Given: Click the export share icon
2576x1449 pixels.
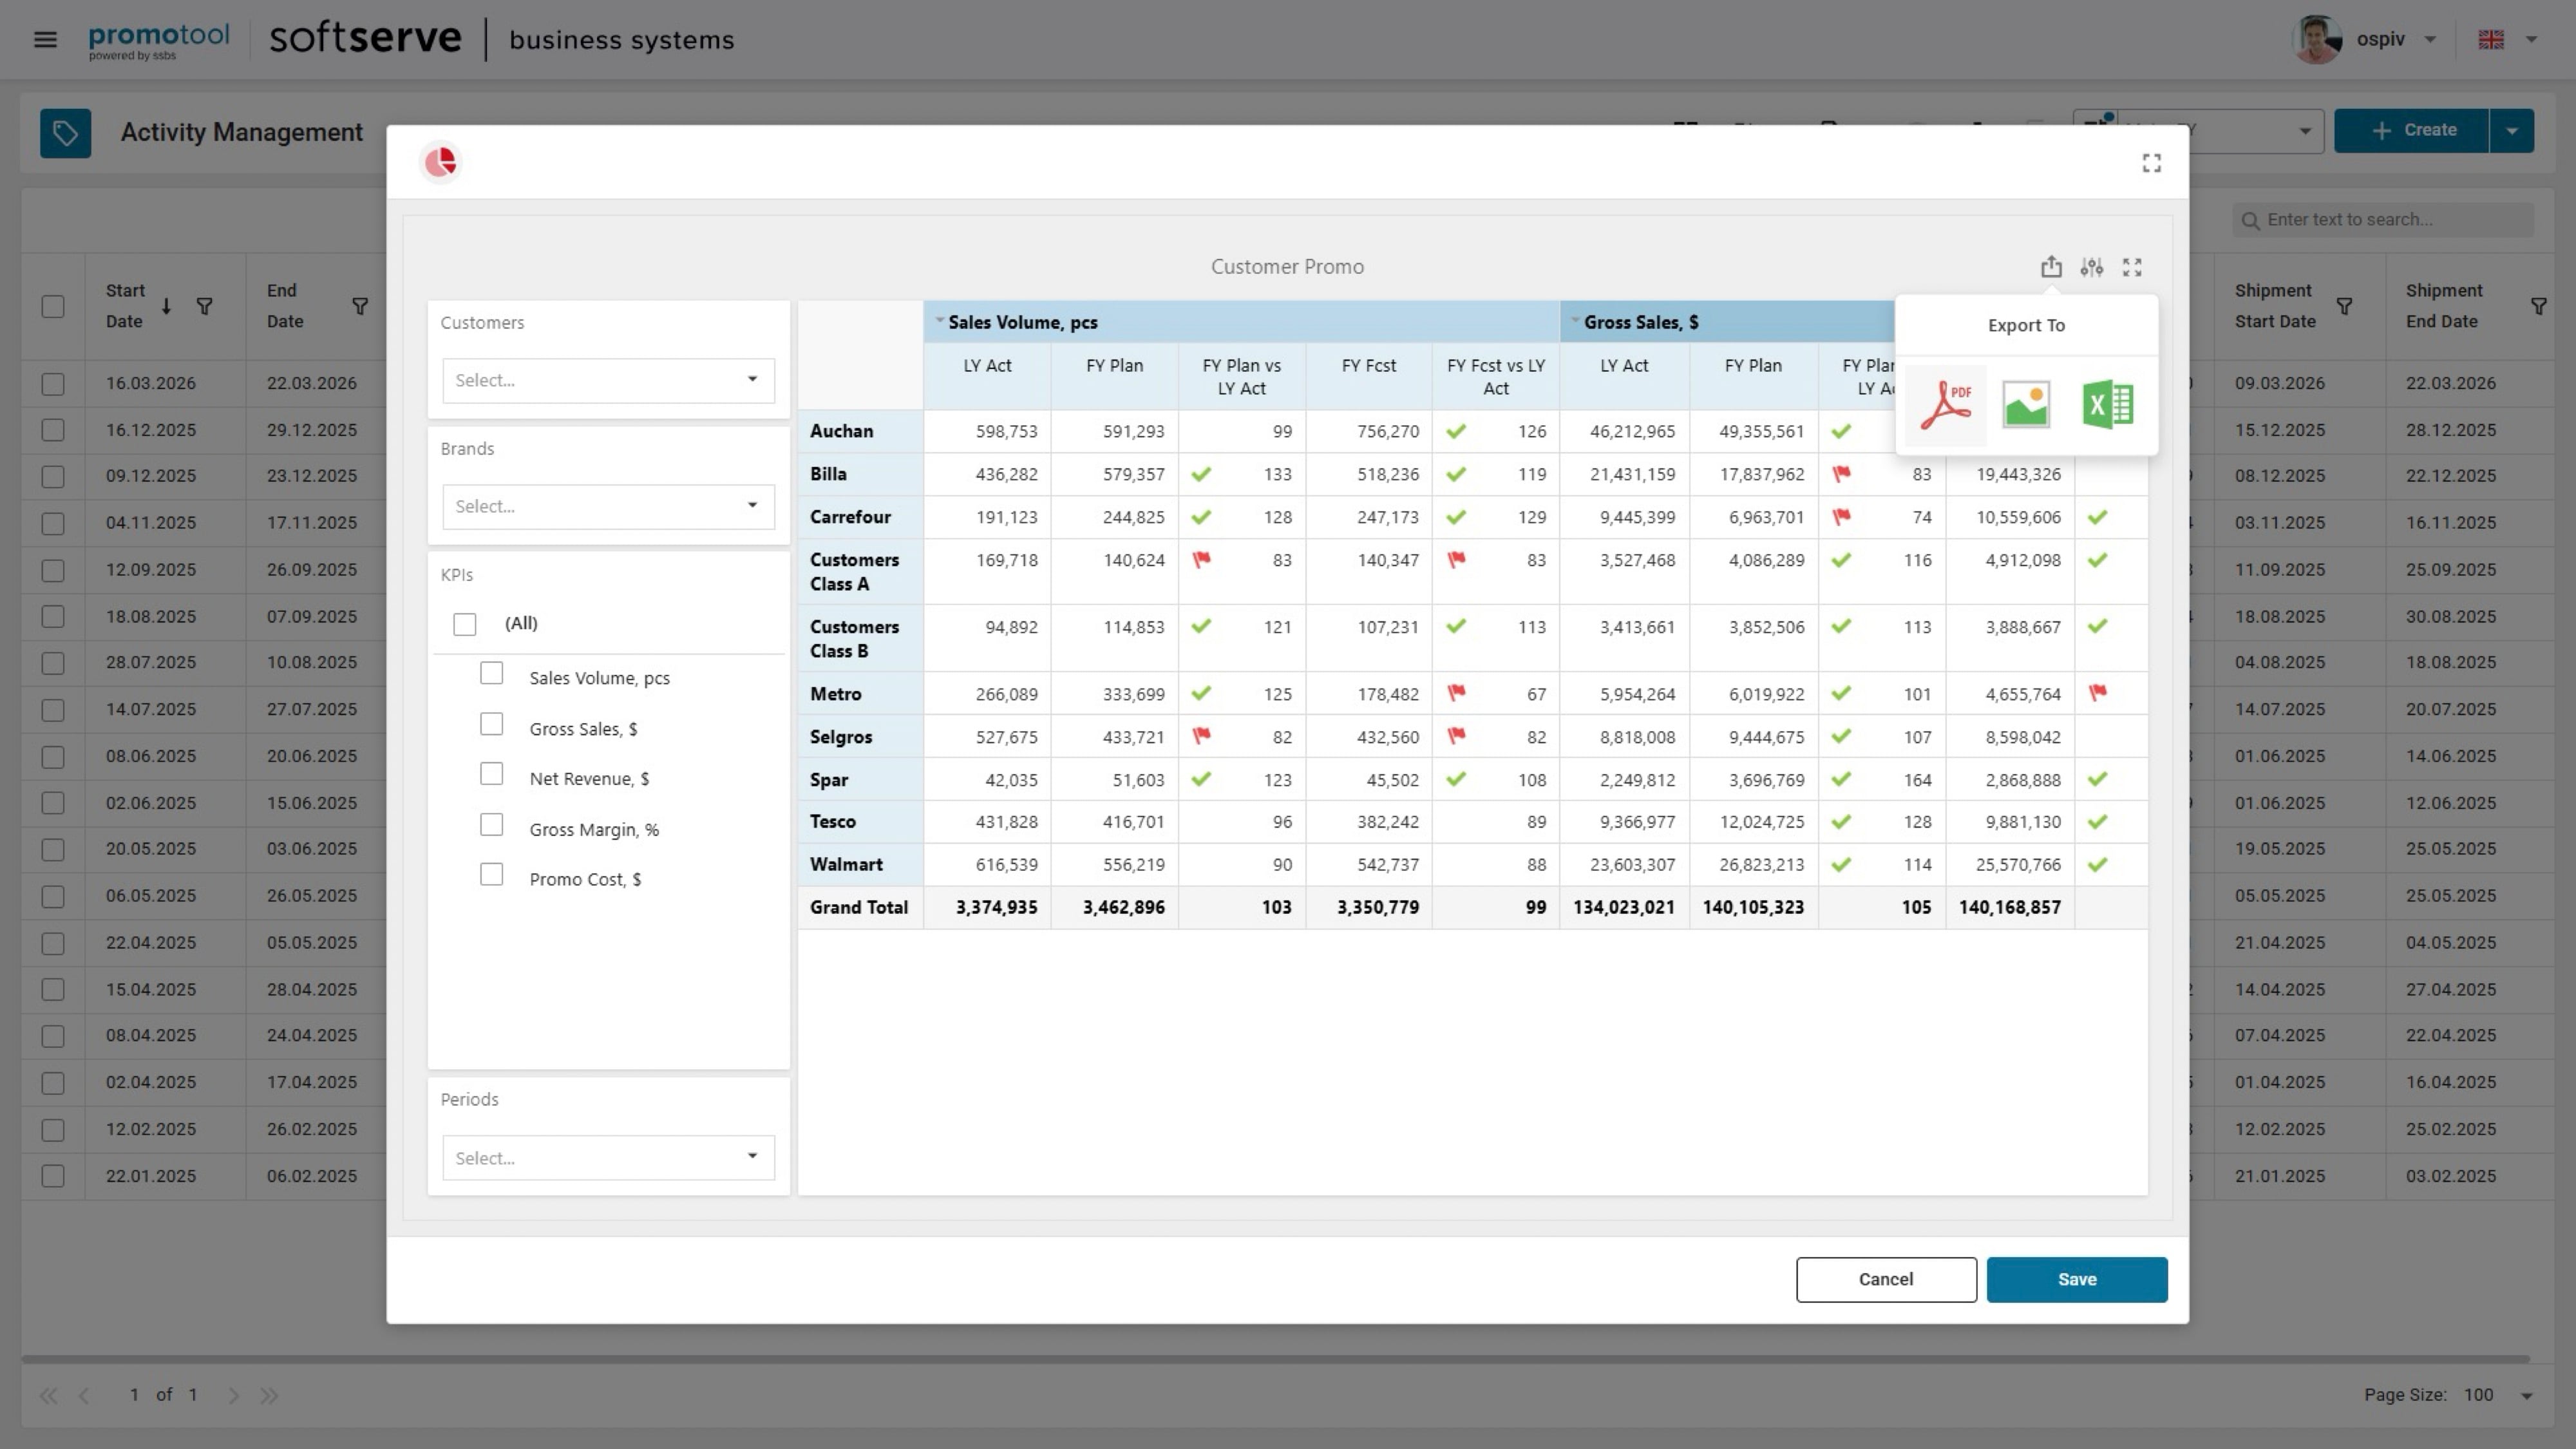Looking at the screenshot, I should pos(2051,267).
